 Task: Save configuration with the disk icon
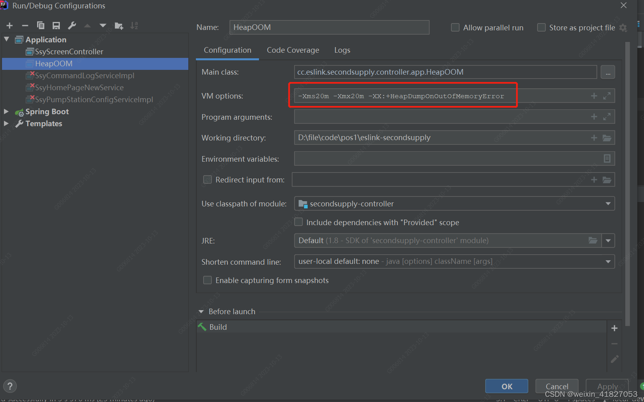(56, 26)
